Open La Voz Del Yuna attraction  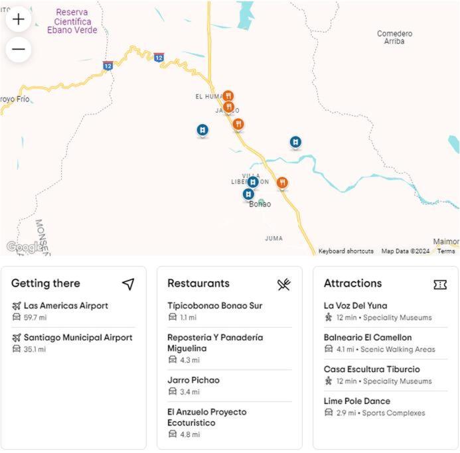(355, 306)
